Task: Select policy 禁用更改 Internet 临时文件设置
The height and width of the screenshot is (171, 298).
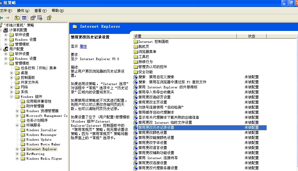Action: [x=165, y=123]
